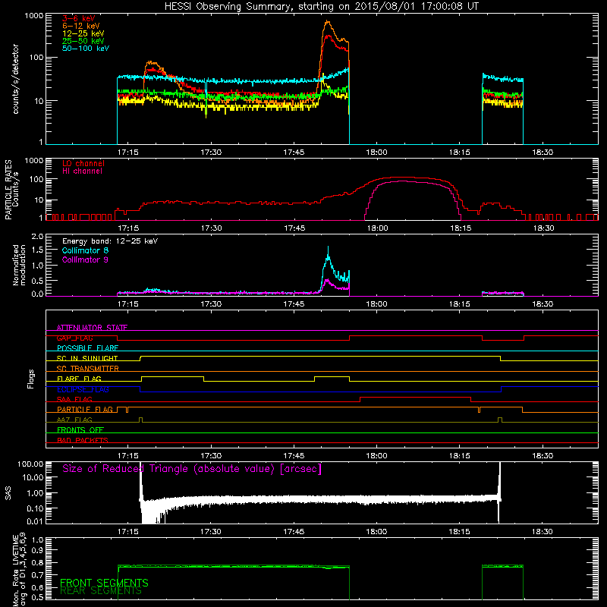Click the raised SAA_FLAG segment in Flags panel
This screenshot has width=607, height=607.
(x=415, y=397)
